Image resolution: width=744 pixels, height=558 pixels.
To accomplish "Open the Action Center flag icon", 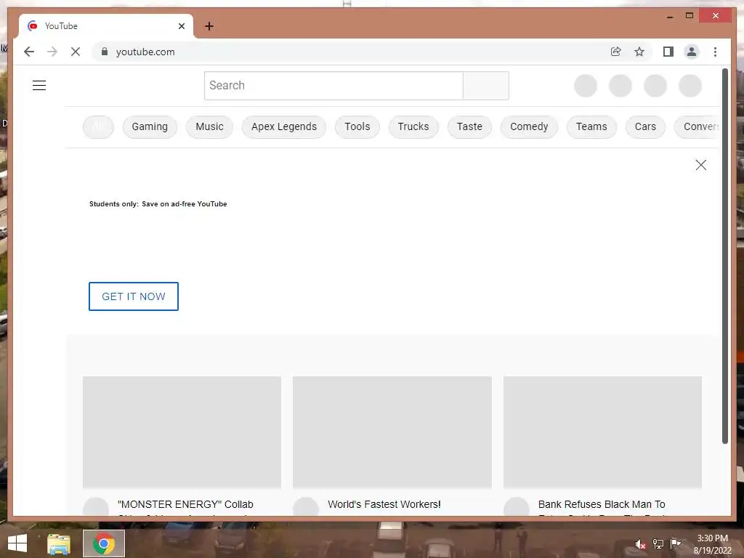I will 675,543.
